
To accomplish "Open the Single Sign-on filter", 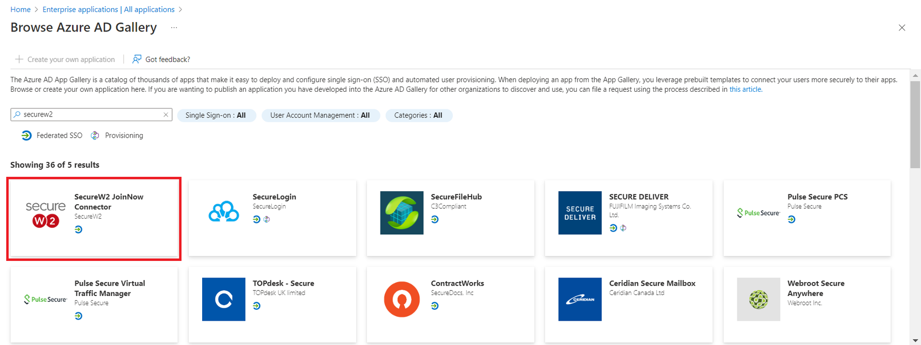I will coord(216,116).
